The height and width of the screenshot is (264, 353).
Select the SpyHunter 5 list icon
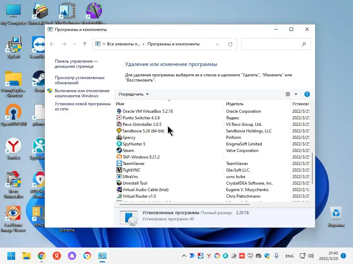(x=119, y=144)
